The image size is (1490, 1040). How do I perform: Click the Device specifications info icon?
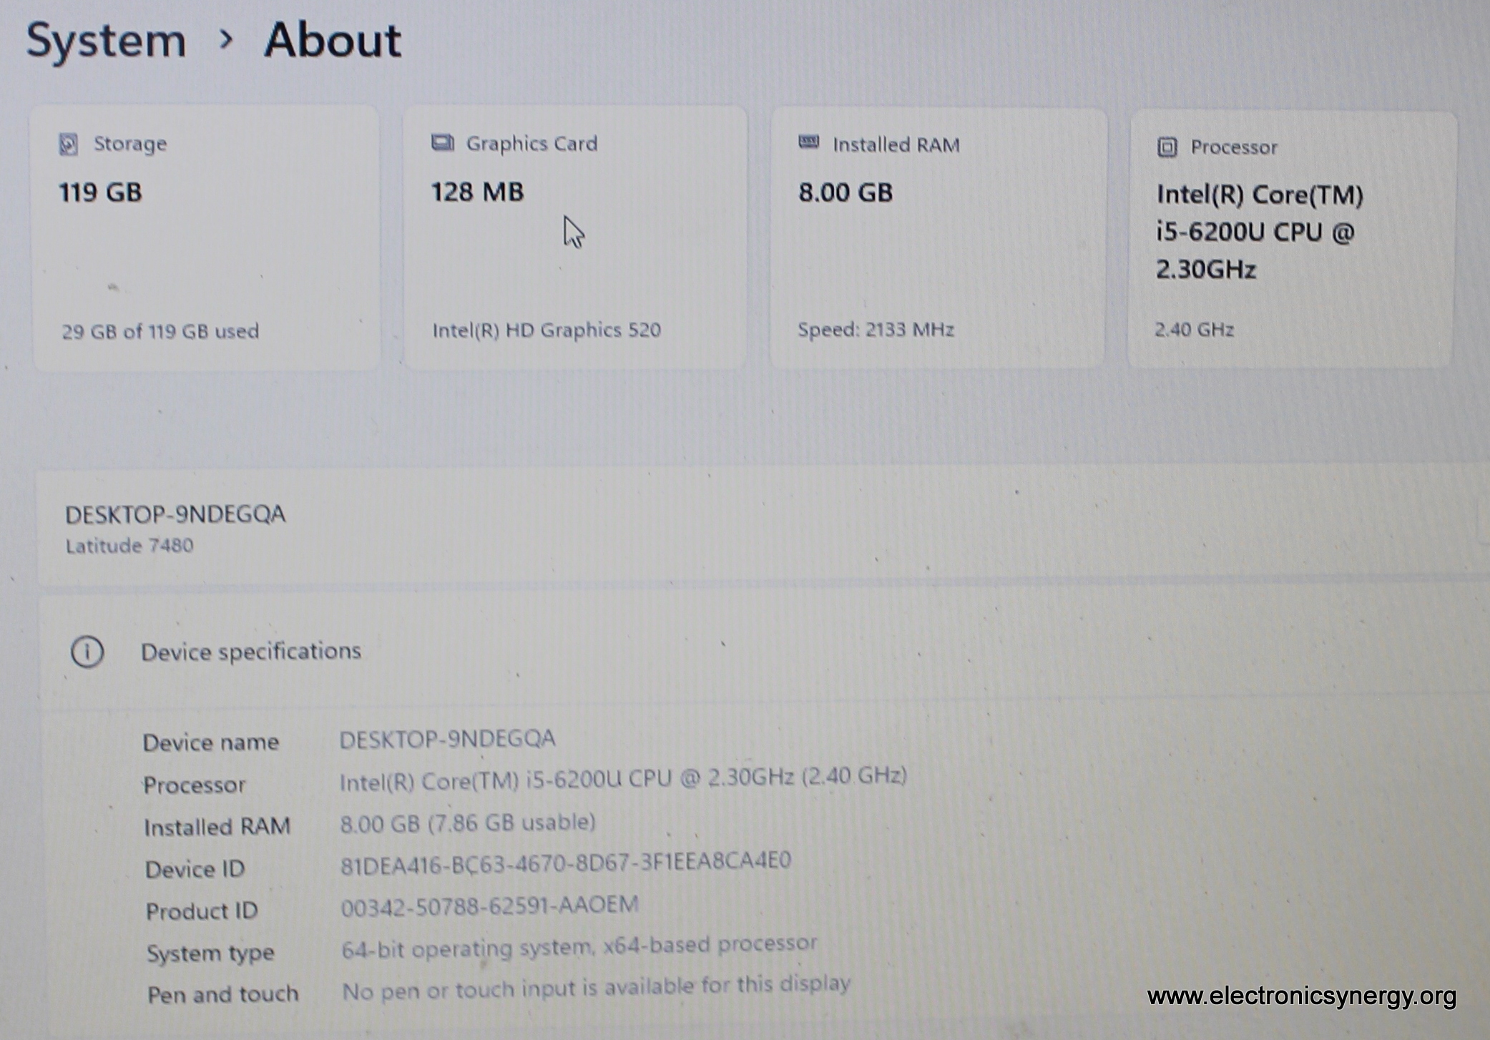87,652
